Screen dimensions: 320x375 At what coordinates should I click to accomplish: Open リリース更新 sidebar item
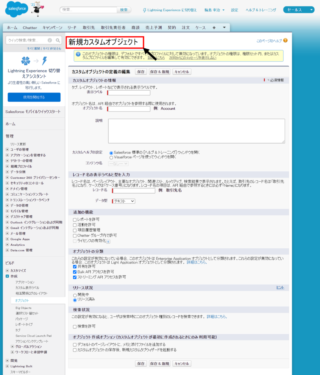(18, 144)
